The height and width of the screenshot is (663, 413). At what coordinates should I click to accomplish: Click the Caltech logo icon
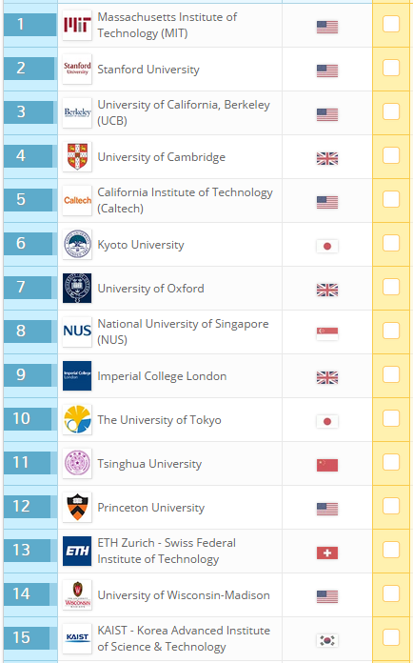coord(77,200)
